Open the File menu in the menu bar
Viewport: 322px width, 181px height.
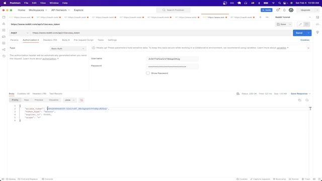(x=26, y=3)
